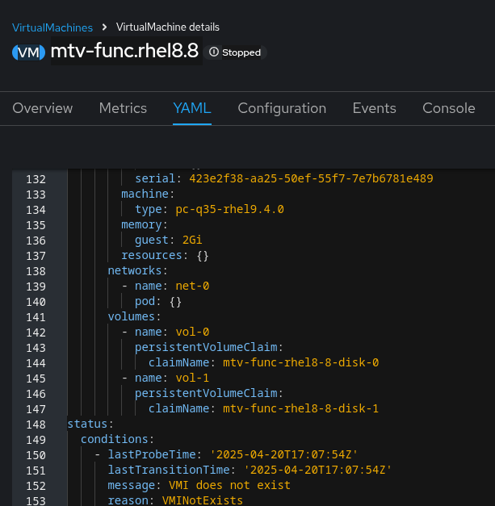Click the 'VMI does not exist' message
The height and width of the screenshot is (506, 495).
click(x=229, y=485)
